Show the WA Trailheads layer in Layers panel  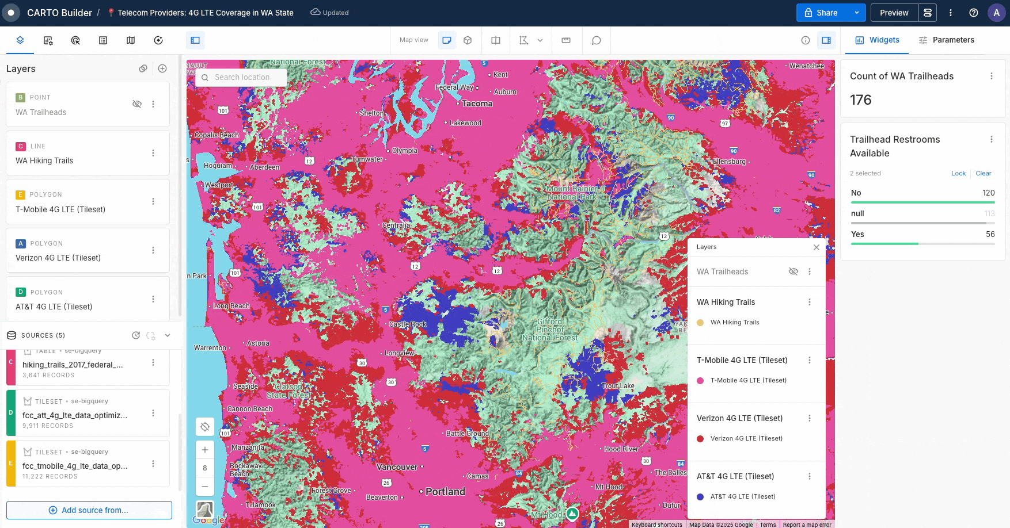pyautogui.click(x=137, y=104)
